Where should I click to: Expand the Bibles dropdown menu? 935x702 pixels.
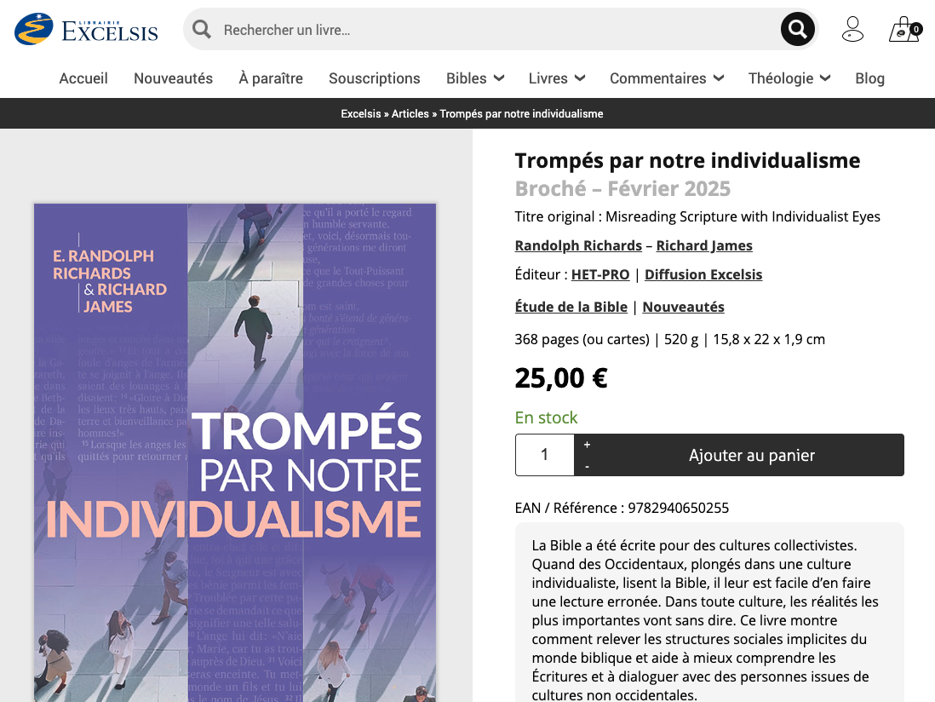tap(475, 78)
